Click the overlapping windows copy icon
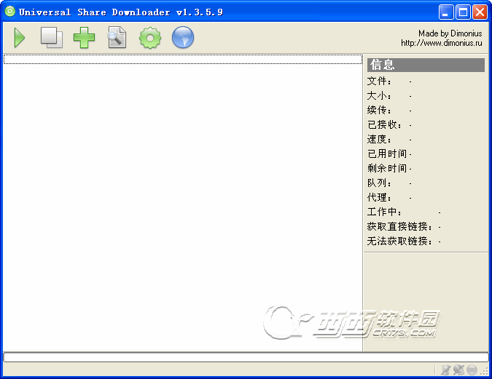The height and width of the screenshot is (379, 492). click(52, 38)
